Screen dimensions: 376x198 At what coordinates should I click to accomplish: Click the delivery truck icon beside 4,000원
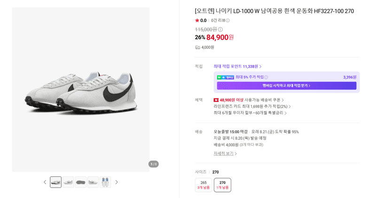click(x=197, y=47)
